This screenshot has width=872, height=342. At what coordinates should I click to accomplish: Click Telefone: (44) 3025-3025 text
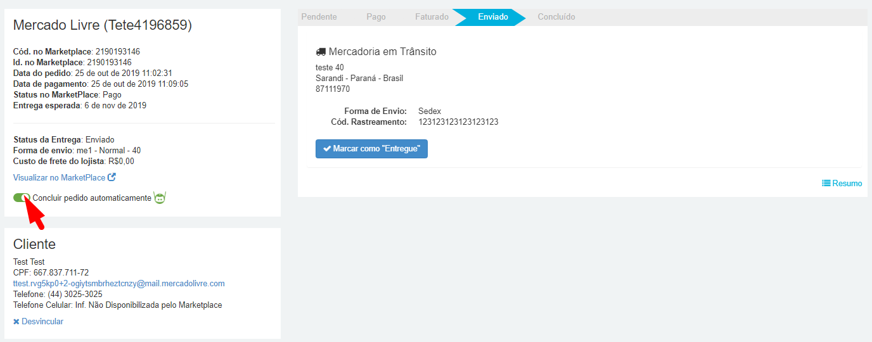point(58,294)
